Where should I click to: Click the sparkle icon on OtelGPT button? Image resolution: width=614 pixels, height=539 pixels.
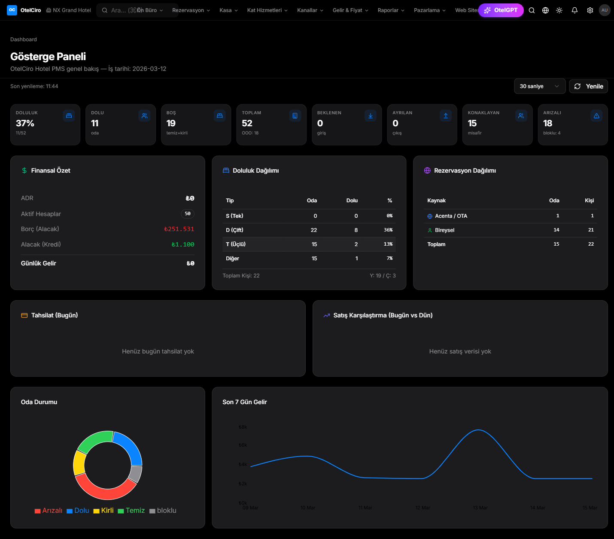tap(487, 10)
